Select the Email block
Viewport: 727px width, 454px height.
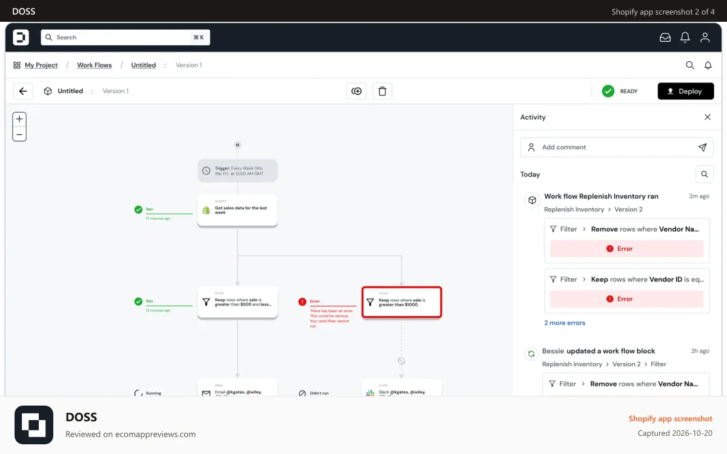point(237,388)
